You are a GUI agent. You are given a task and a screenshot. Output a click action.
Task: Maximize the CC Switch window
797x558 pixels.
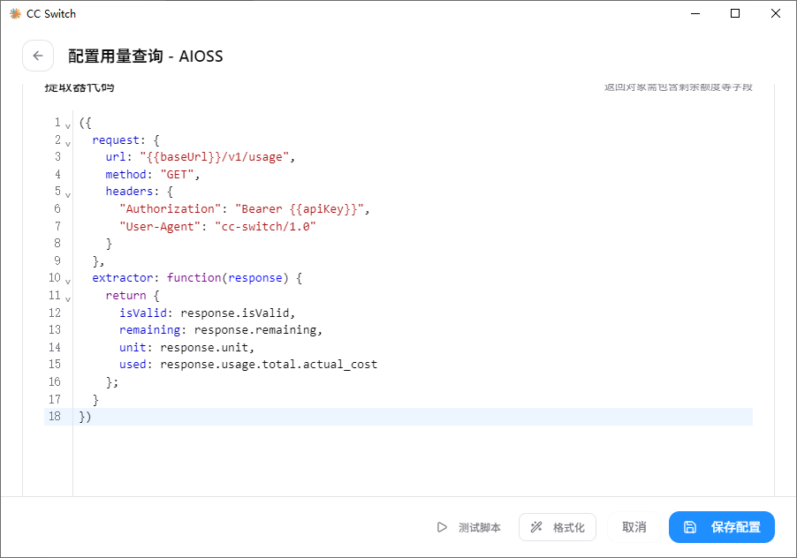pyautogui.click(x=735, y=14)
